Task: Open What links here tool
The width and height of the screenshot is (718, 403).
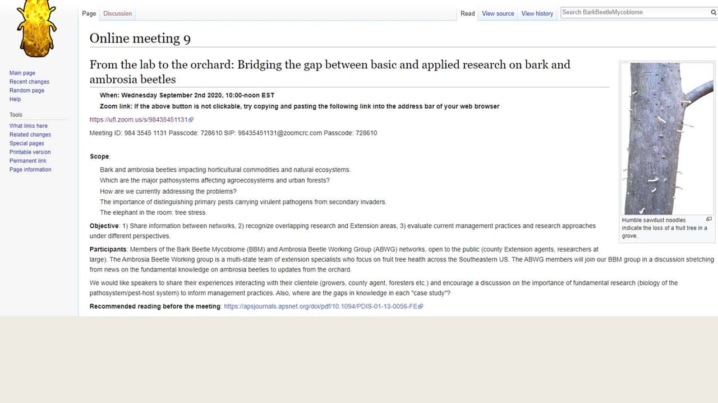Action: 29,126
